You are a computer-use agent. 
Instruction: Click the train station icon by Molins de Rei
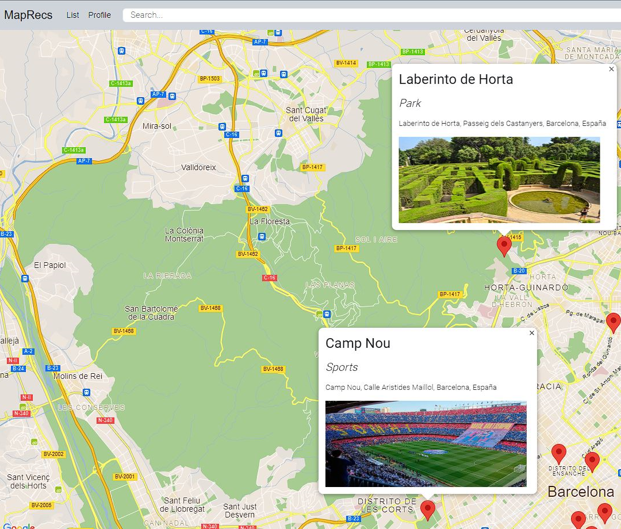[x=86, y=392]
